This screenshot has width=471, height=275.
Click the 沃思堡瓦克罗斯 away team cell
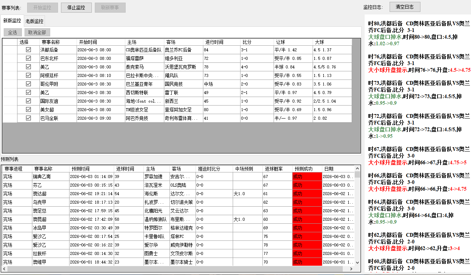tap(184, 67)
